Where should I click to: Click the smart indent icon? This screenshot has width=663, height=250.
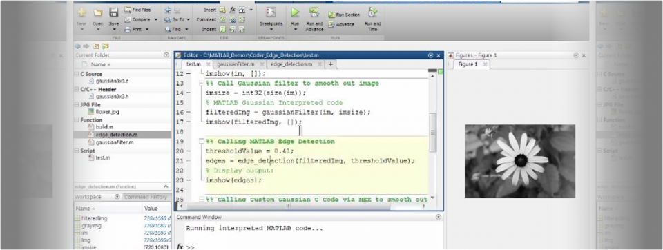(x=223, y=29)
